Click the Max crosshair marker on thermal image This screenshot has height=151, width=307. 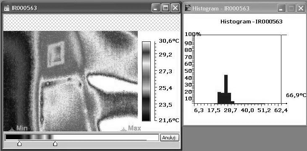[123, 129]
